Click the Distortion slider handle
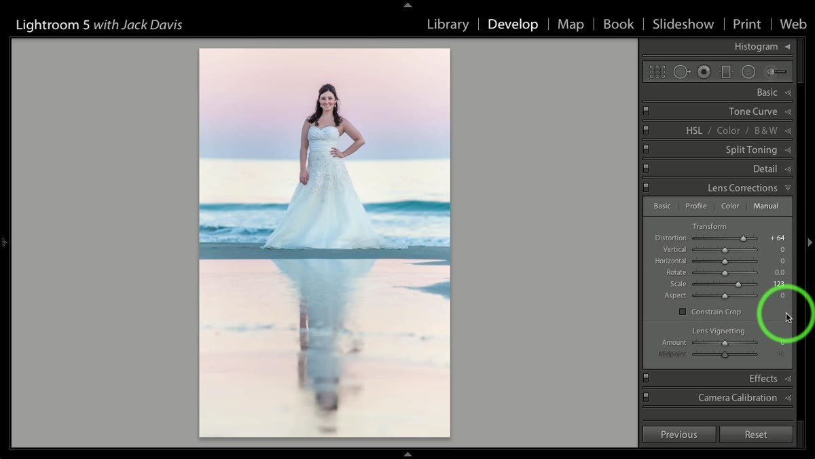 pos(744,238)
